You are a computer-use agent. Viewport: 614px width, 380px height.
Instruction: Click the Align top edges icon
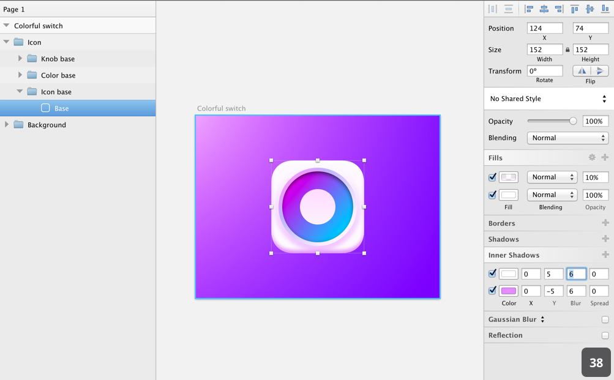pos(574,9)
